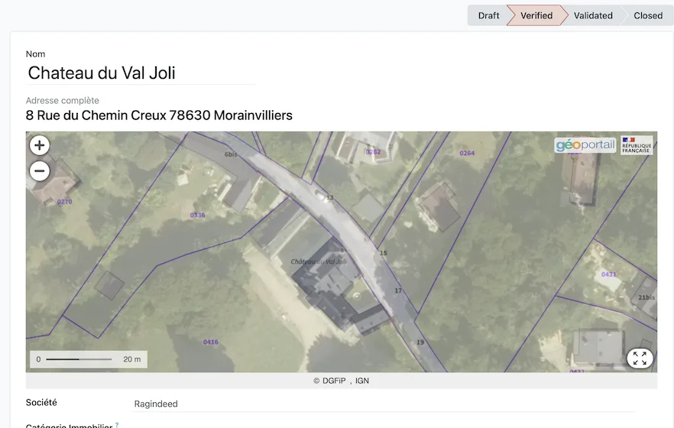Click the République Française logo
Viewport: 674px width, 428px height.
637,145
